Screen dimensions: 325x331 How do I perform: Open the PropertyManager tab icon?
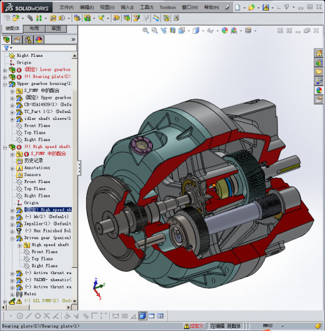(17, 39)
